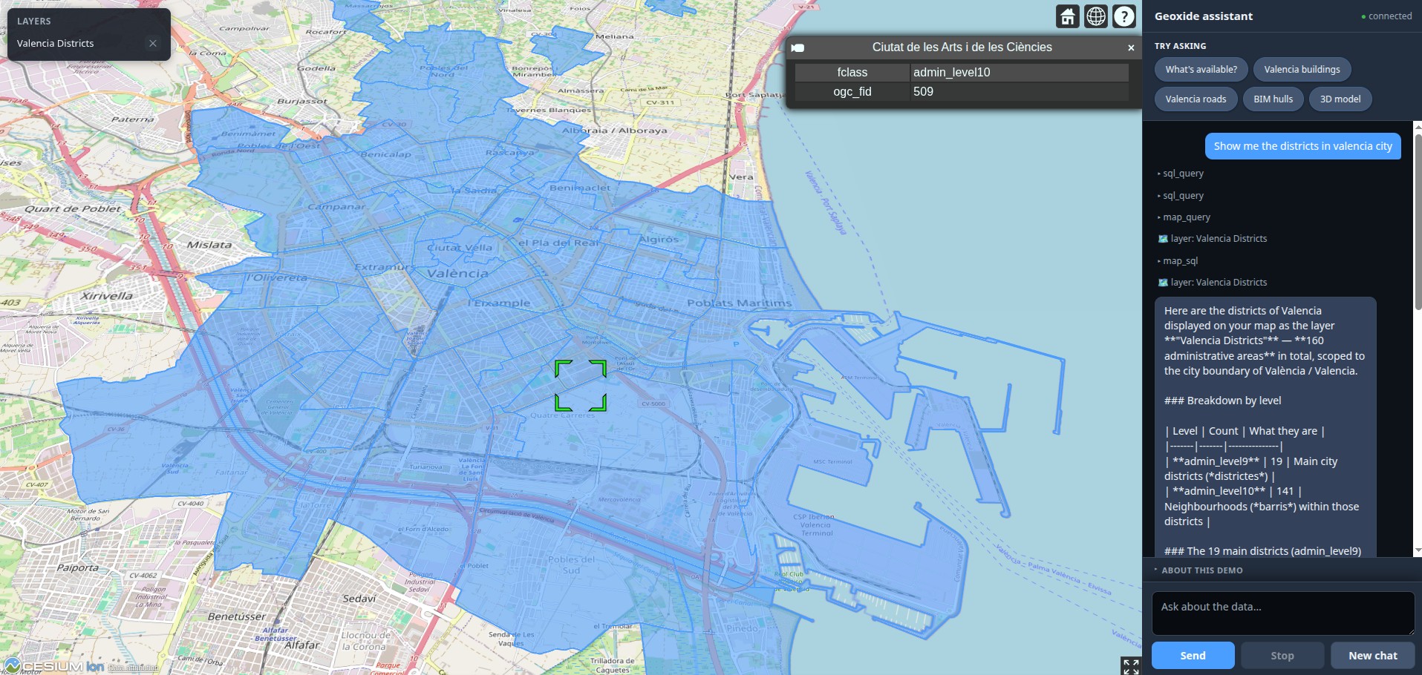Image resolution: width=1422 pixels, height=675 pixels.
Task: Click the Poblats Marítims map label
Action: point(739,303)
